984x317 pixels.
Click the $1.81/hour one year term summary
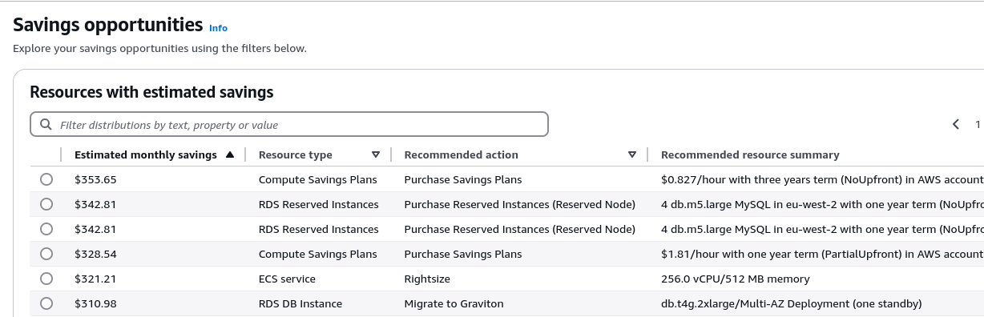[x=822, y=254]
